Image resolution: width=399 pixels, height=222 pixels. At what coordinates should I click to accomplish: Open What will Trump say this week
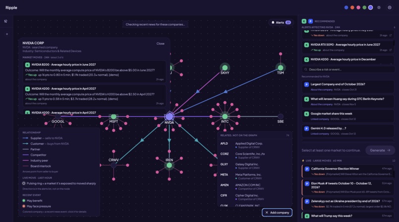[348, 216]
